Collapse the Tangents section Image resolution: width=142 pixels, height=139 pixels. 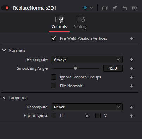pos(4,98)
